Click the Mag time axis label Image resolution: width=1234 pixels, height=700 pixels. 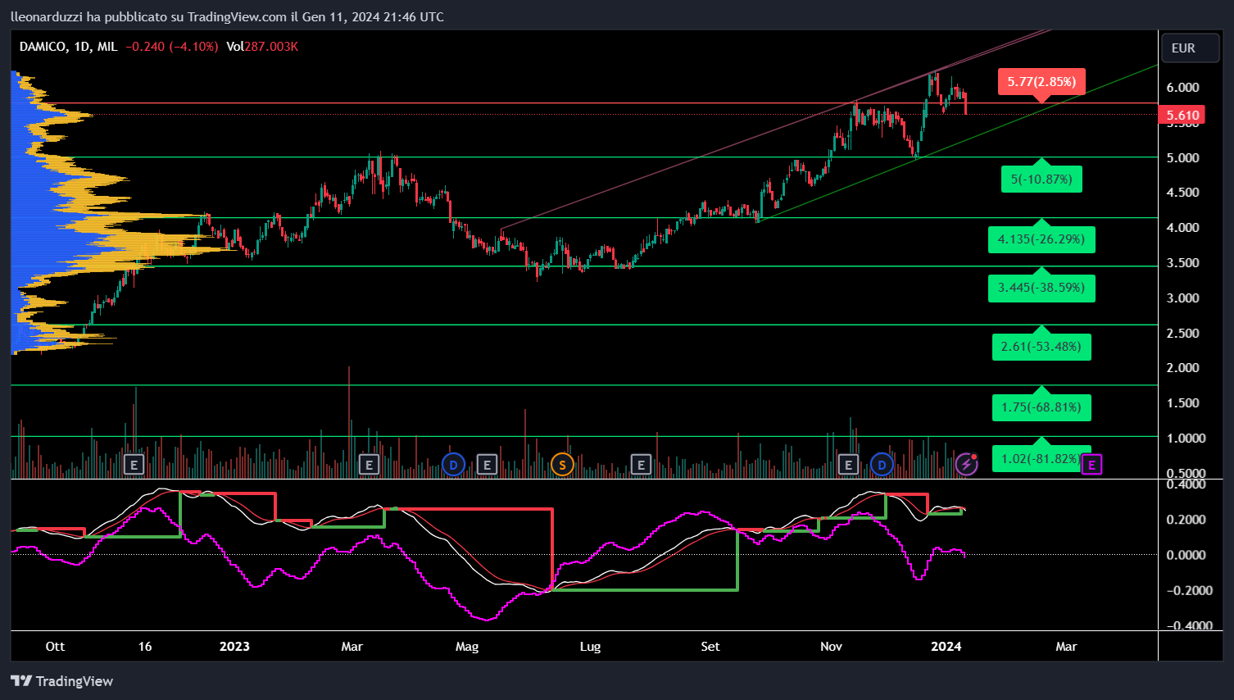467,647
